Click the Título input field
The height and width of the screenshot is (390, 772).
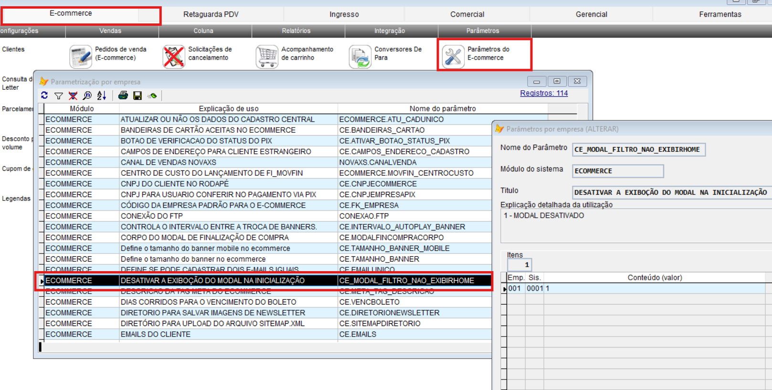pos(671,192)
